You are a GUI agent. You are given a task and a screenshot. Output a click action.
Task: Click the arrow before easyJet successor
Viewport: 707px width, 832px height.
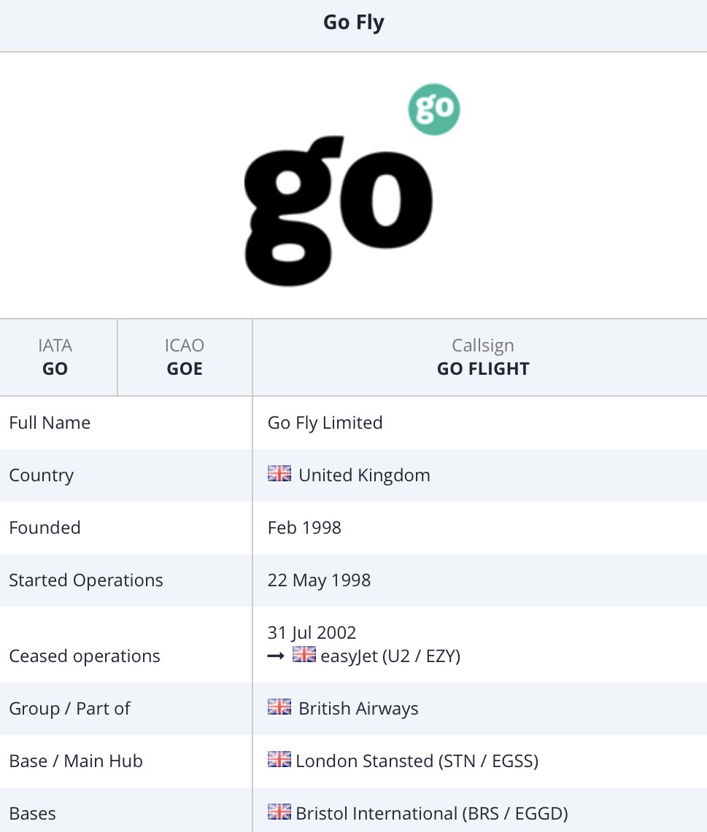[277, 656]
